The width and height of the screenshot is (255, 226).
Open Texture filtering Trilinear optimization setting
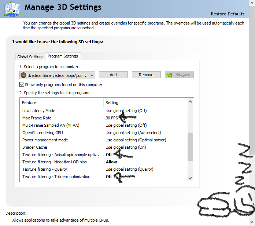click(x=109, y=177)
